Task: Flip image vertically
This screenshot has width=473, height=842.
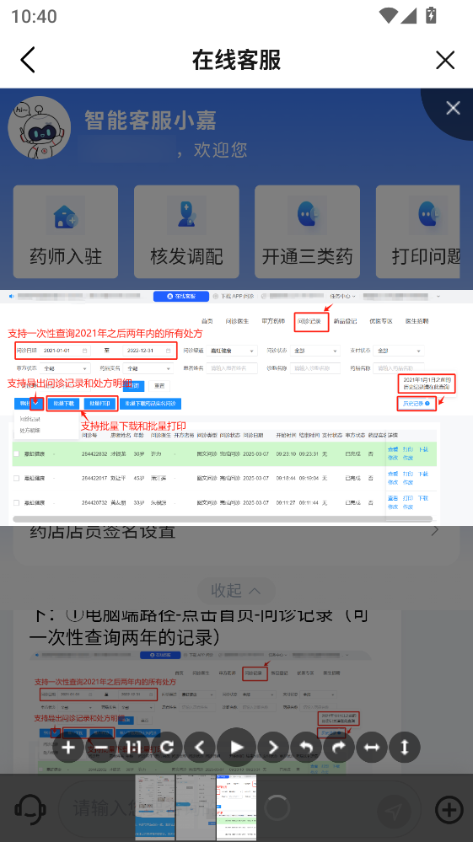Action: (404, 748)
